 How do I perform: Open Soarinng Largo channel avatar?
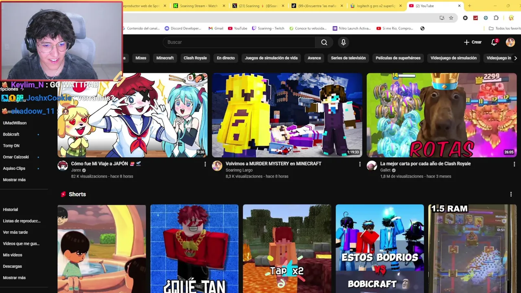217,166
